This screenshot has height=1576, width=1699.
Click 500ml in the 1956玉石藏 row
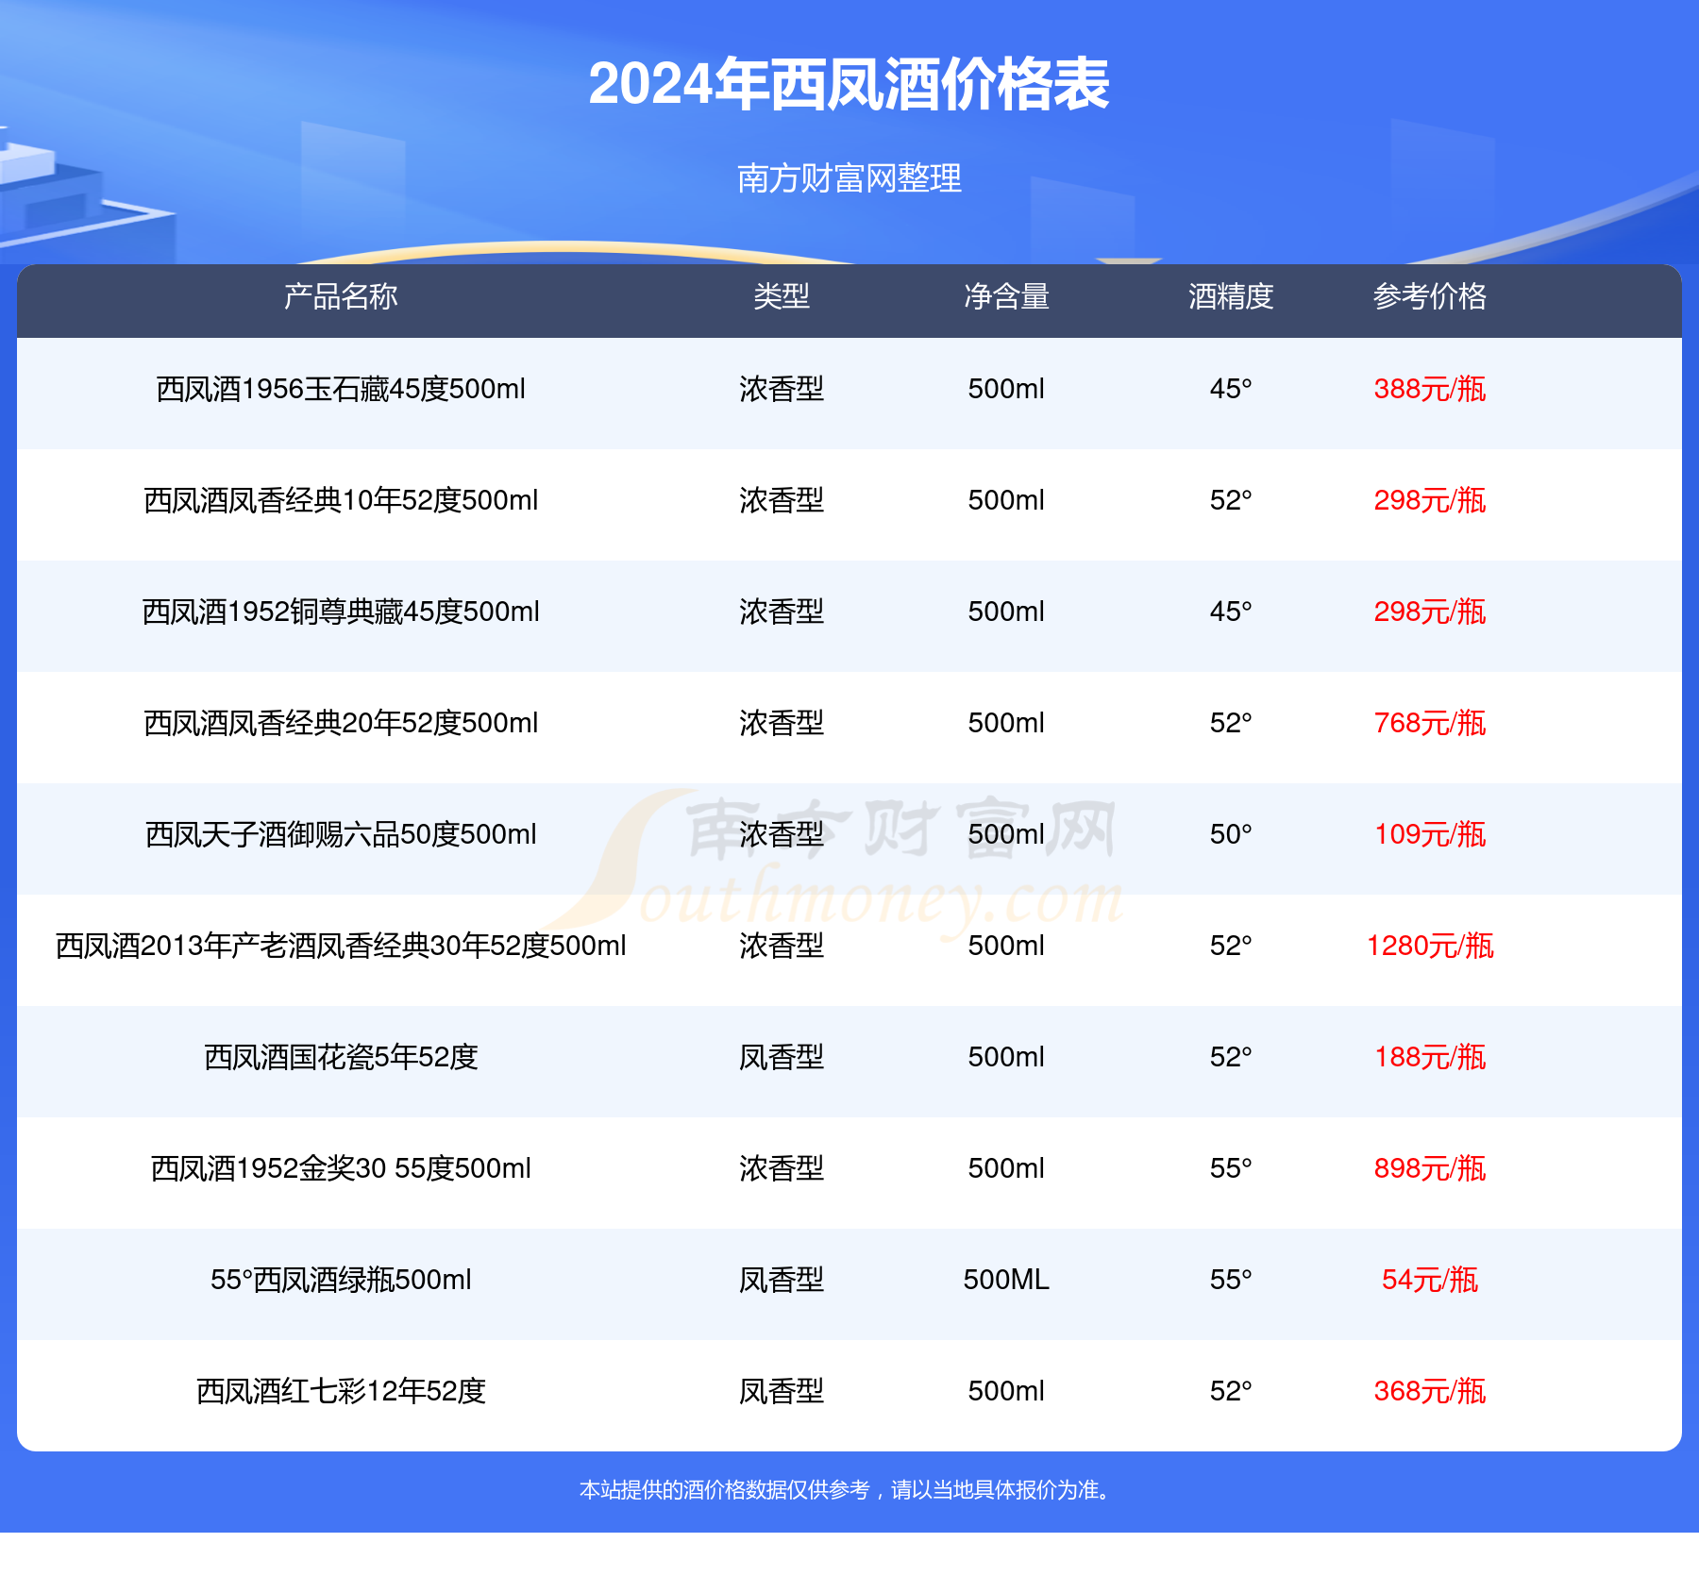1006,389
